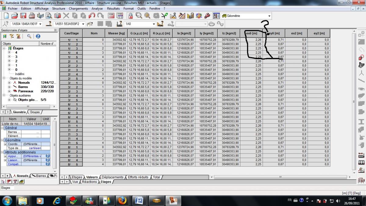Take a screen capture with the camera icon
Screen dimensions: 366x206
57,16
